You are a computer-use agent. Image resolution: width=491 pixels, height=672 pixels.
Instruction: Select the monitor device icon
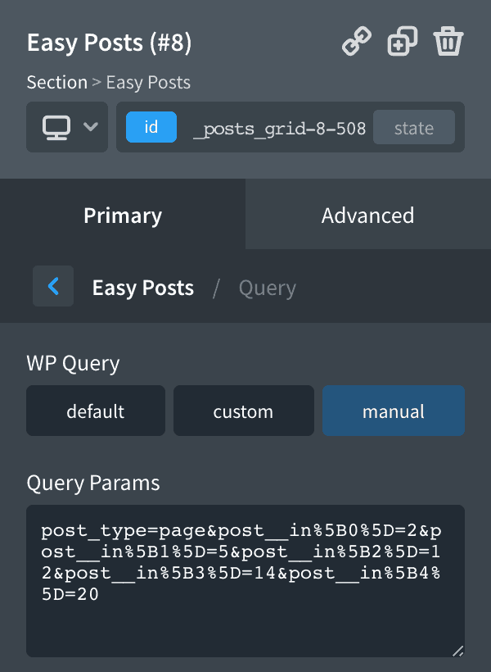tap(56, 127)
